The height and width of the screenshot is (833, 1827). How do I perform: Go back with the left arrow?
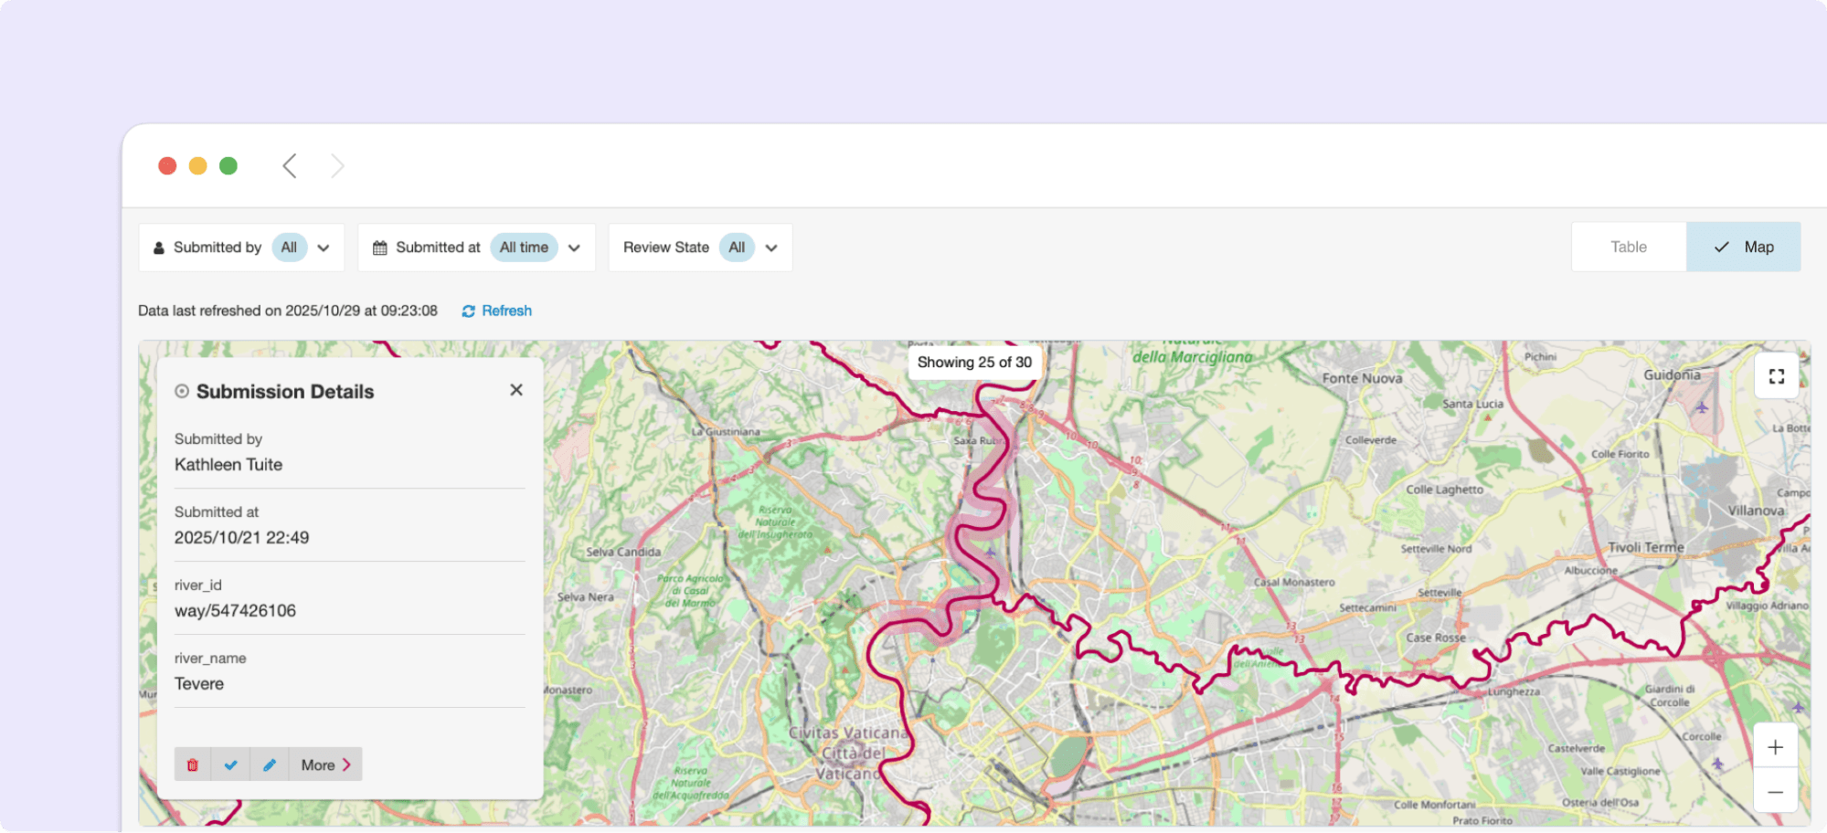coord(290,166)
